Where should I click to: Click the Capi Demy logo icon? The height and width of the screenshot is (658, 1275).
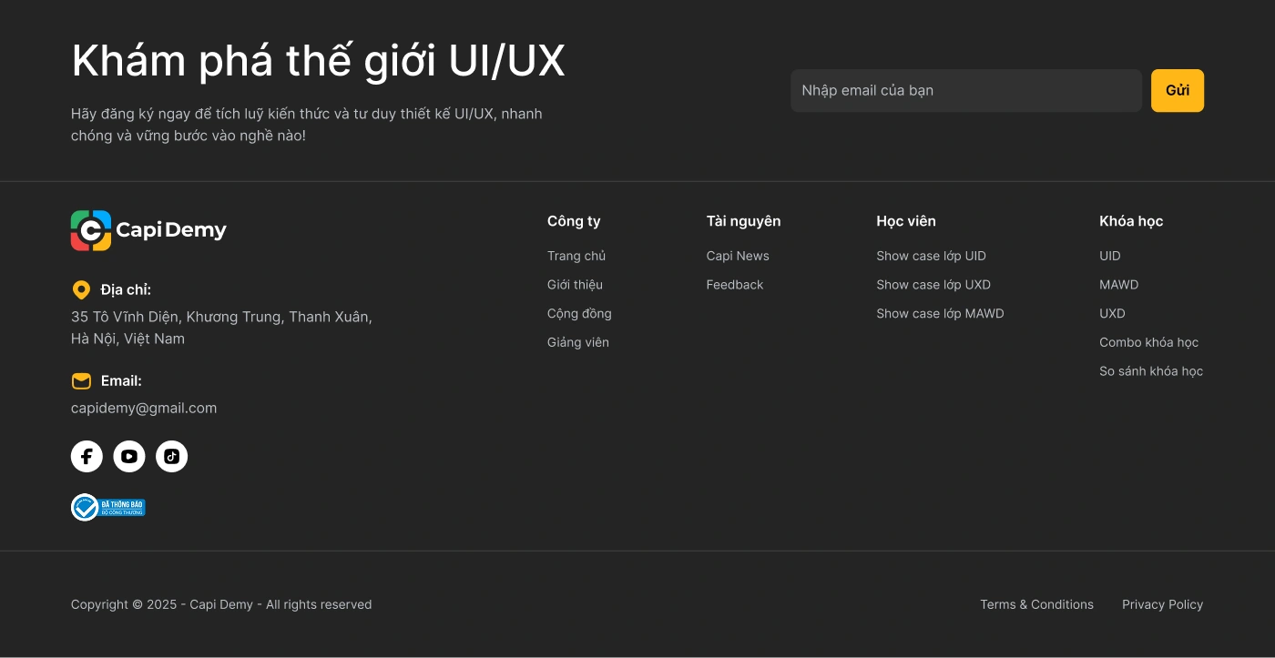coord(91,230)
